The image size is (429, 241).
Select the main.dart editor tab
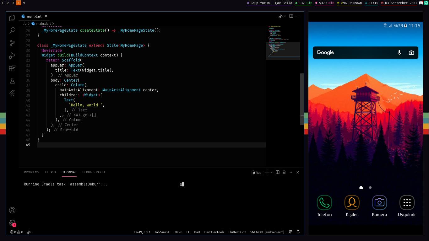(x=34, y=16)
